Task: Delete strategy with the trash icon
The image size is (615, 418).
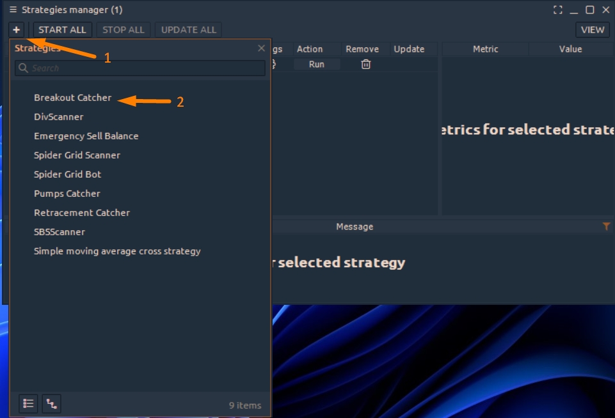Action: click(x=365, y=64)
